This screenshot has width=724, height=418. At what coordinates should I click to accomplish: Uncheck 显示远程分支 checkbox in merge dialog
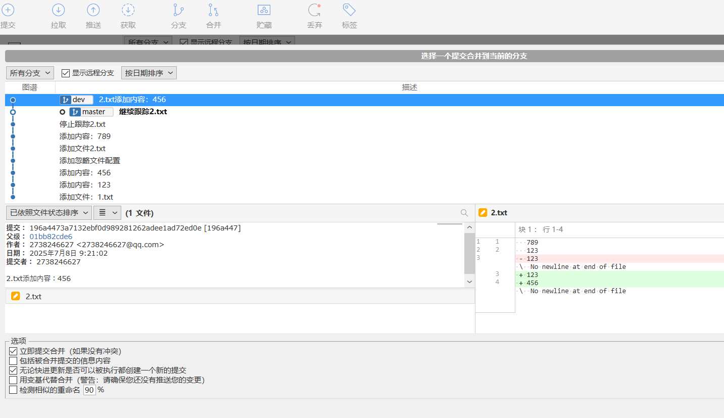65,73
